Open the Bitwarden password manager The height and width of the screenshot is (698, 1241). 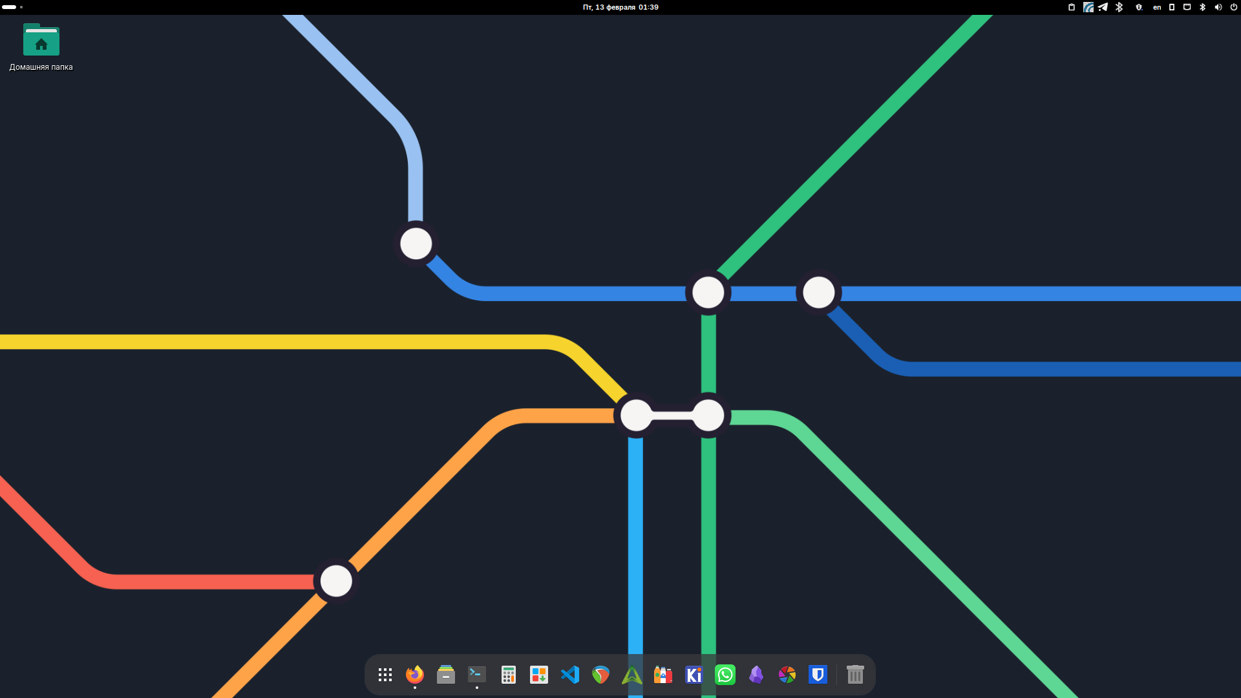click(x=818, y=675)
